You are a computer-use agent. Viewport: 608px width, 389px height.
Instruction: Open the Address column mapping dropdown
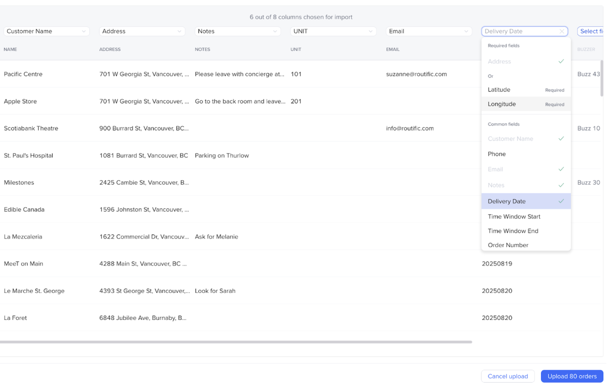click(142, 31)
